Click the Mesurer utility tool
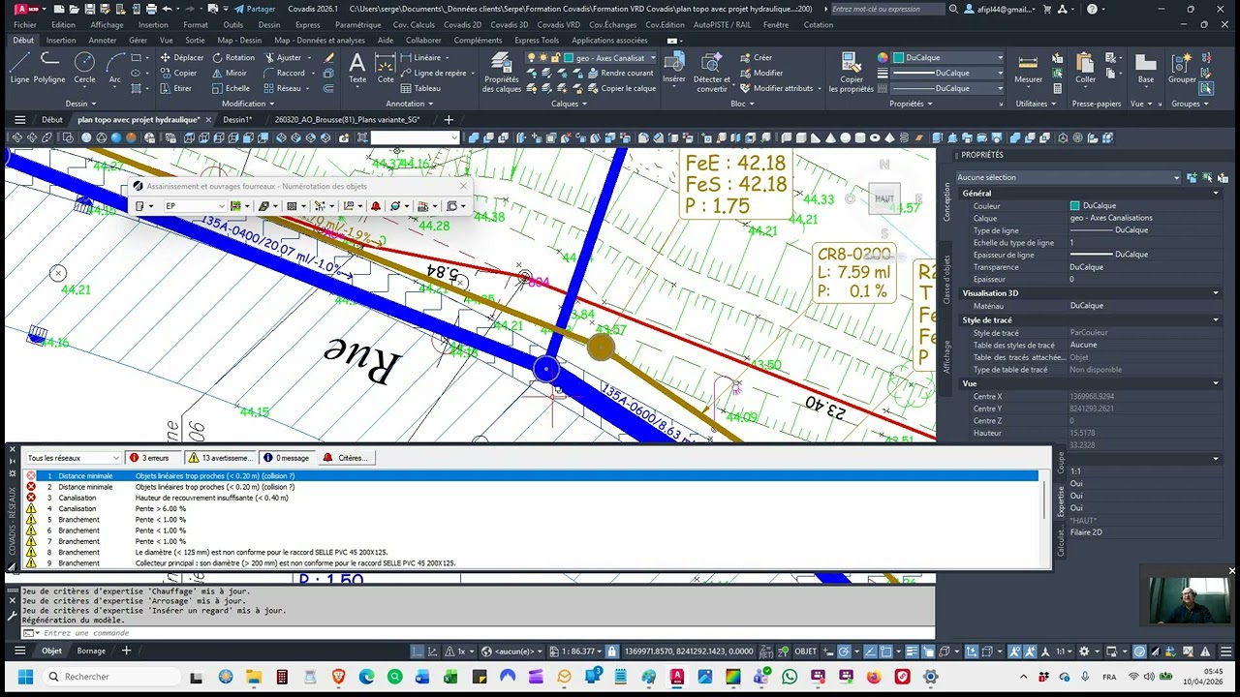Image resolution: width=1240 pixels, height=697 pixels. tap(1028, 66)
